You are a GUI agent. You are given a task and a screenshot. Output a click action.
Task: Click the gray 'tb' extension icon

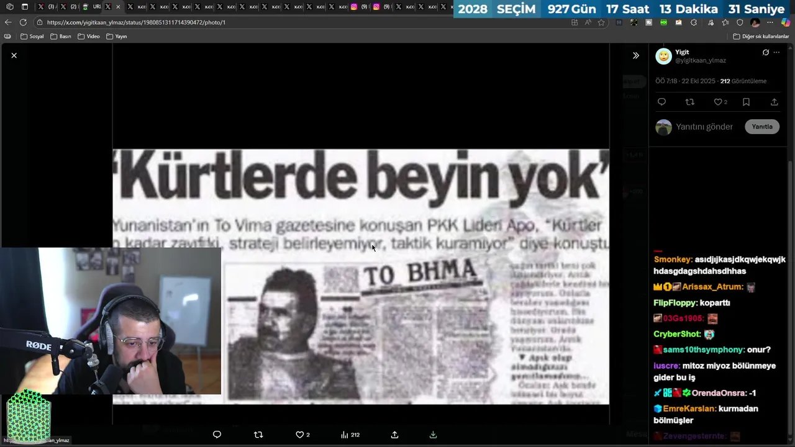point(648,22)
